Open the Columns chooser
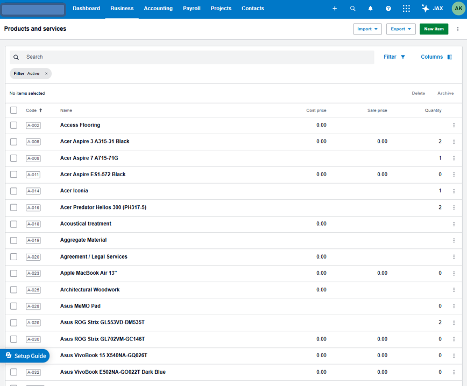Image resolution: width=467 pixels, height=390 pixels. 436,57
